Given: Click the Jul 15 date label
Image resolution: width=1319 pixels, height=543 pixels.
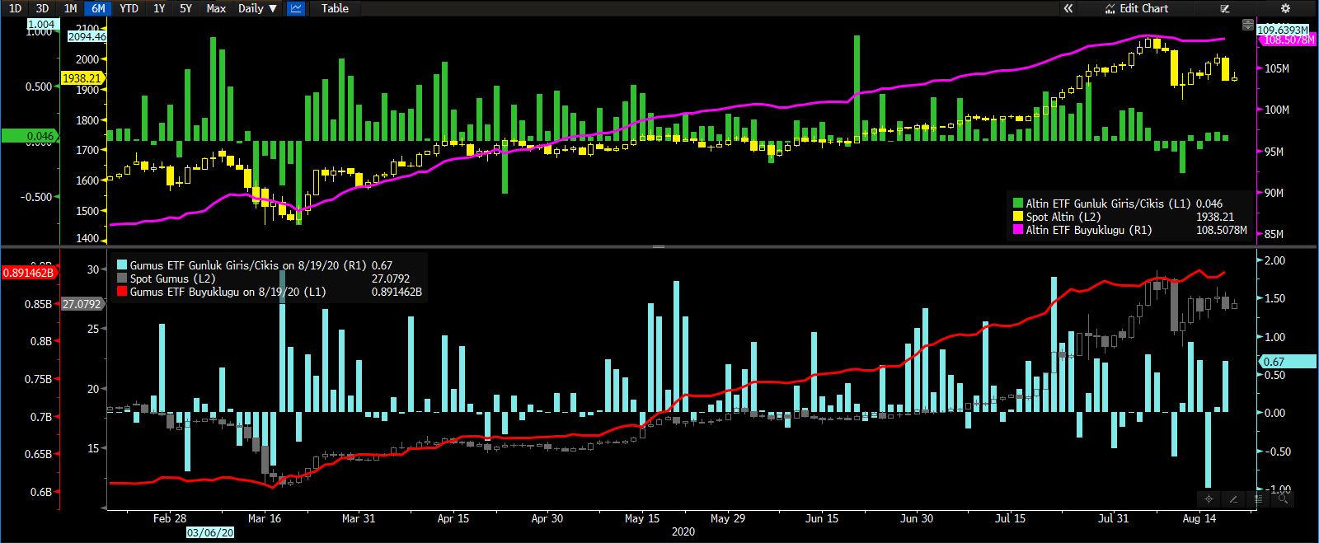Looking at the screenshot, I should click(1011, 518).
